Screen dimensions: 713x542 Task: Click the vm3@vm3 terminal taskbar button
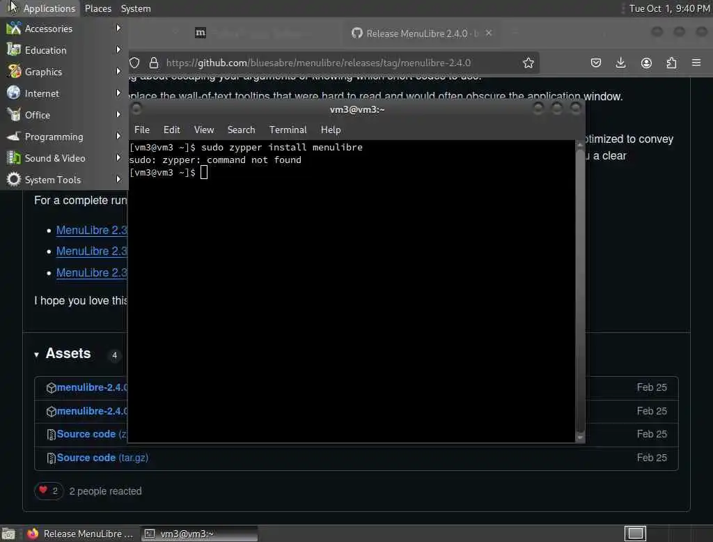[x=200, y=534]
